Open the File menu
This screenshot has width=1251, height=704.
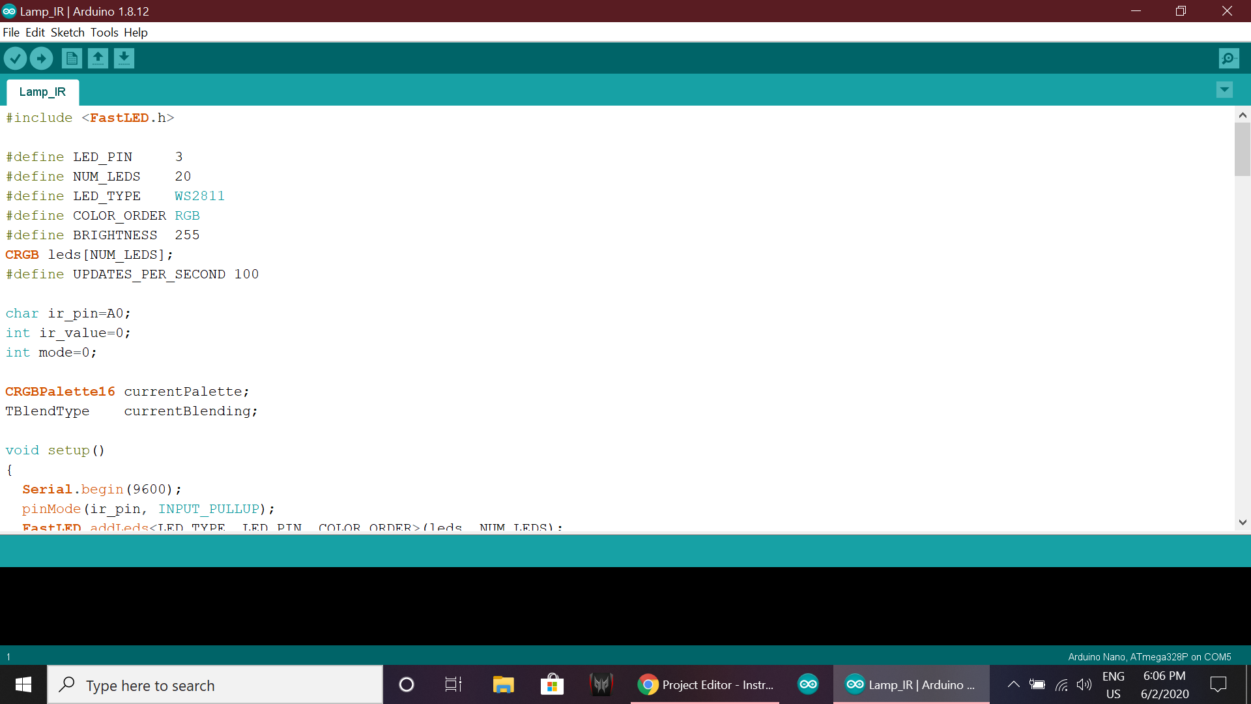tap(11, 32)
